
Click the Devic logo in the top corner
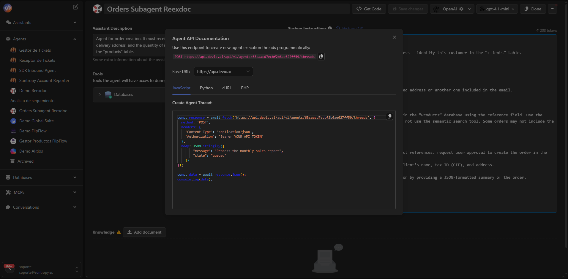point(7,8)
